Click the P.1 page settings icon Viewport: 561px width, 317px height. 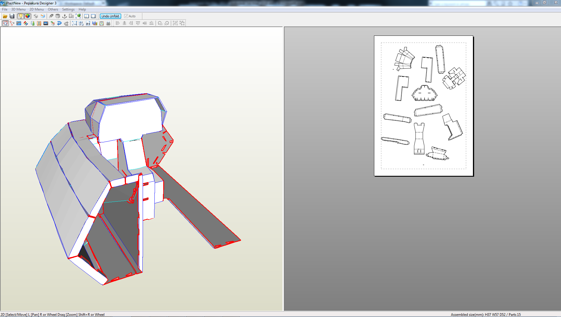[87, 23]
